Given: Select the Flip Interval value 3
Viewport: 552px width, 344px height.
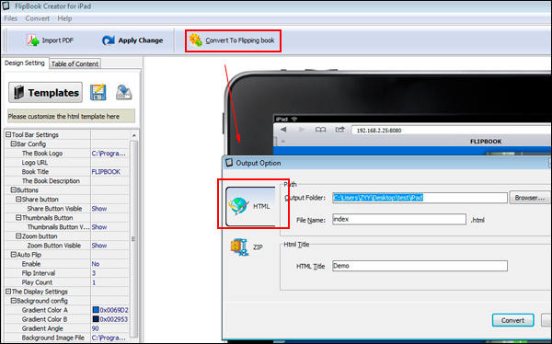Looking at the screenshot, I should click(94, 273).
